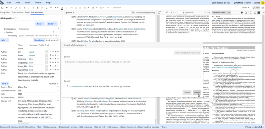Apply italic formatting from the toolbar

[29, 8]
